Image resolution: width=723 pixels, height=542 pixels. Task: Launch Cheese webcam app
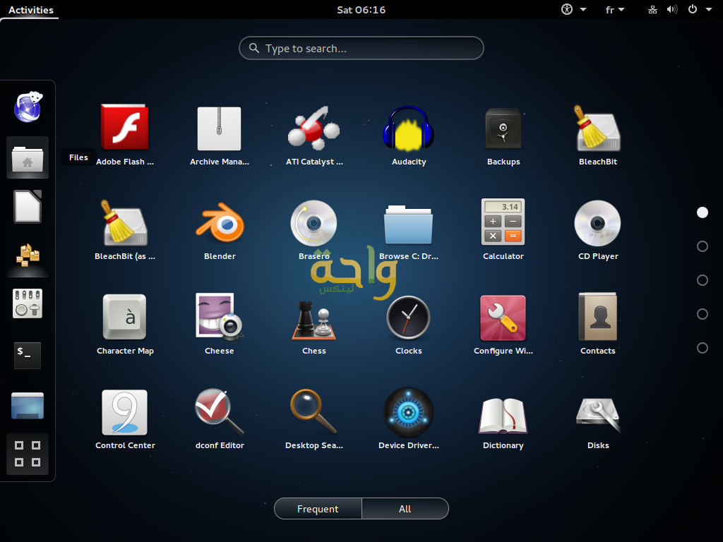click(220, 317)
